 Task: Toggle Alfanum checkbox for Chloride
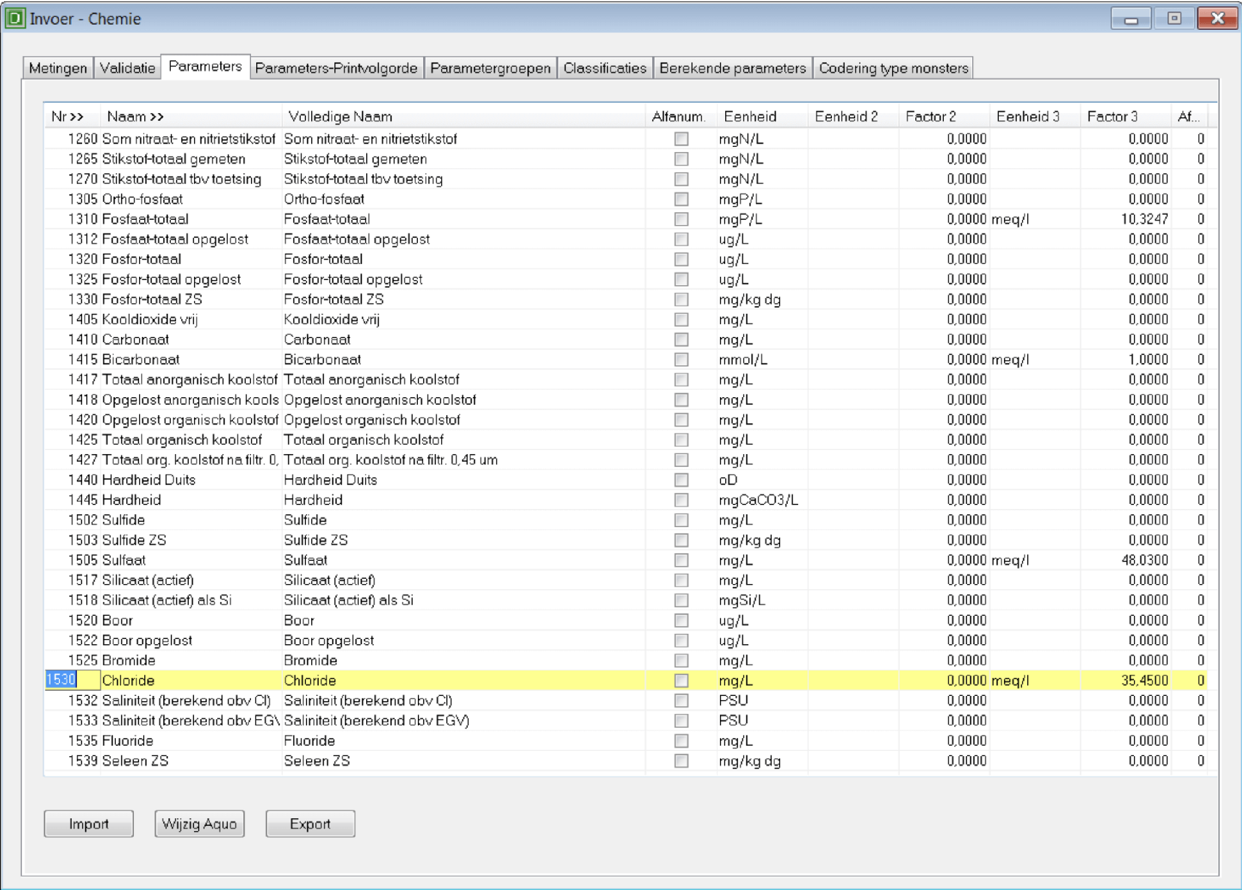(681, 680)
